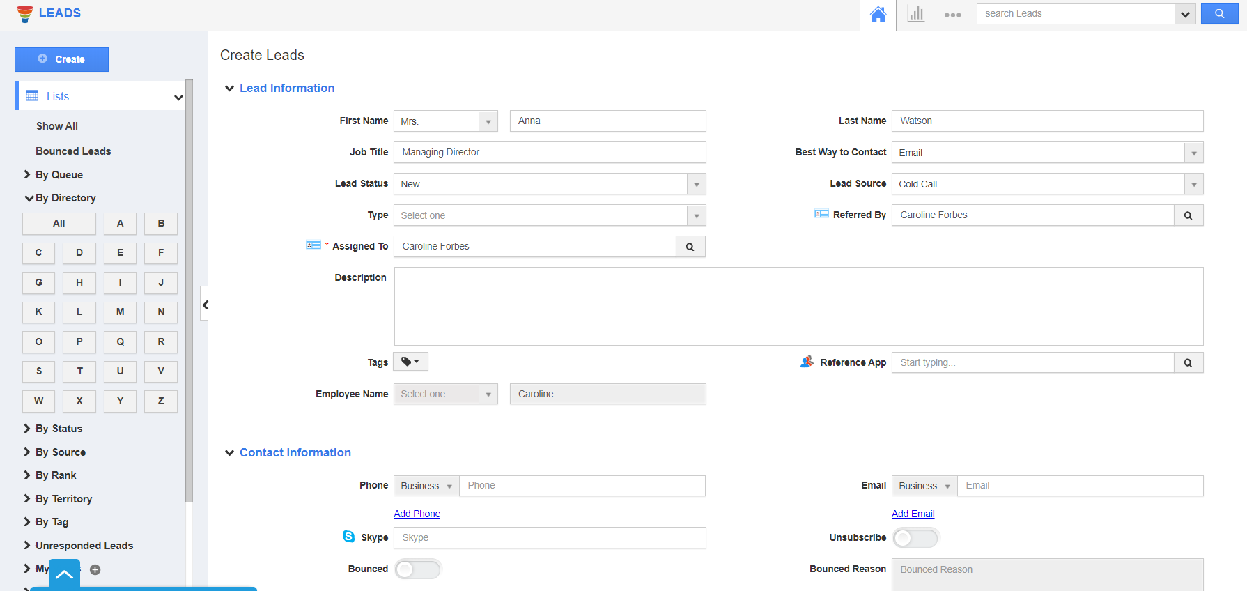Collapse the Contact Information section
The width and height of the screenshot is (1247, 591).
(x=229, y=453)
